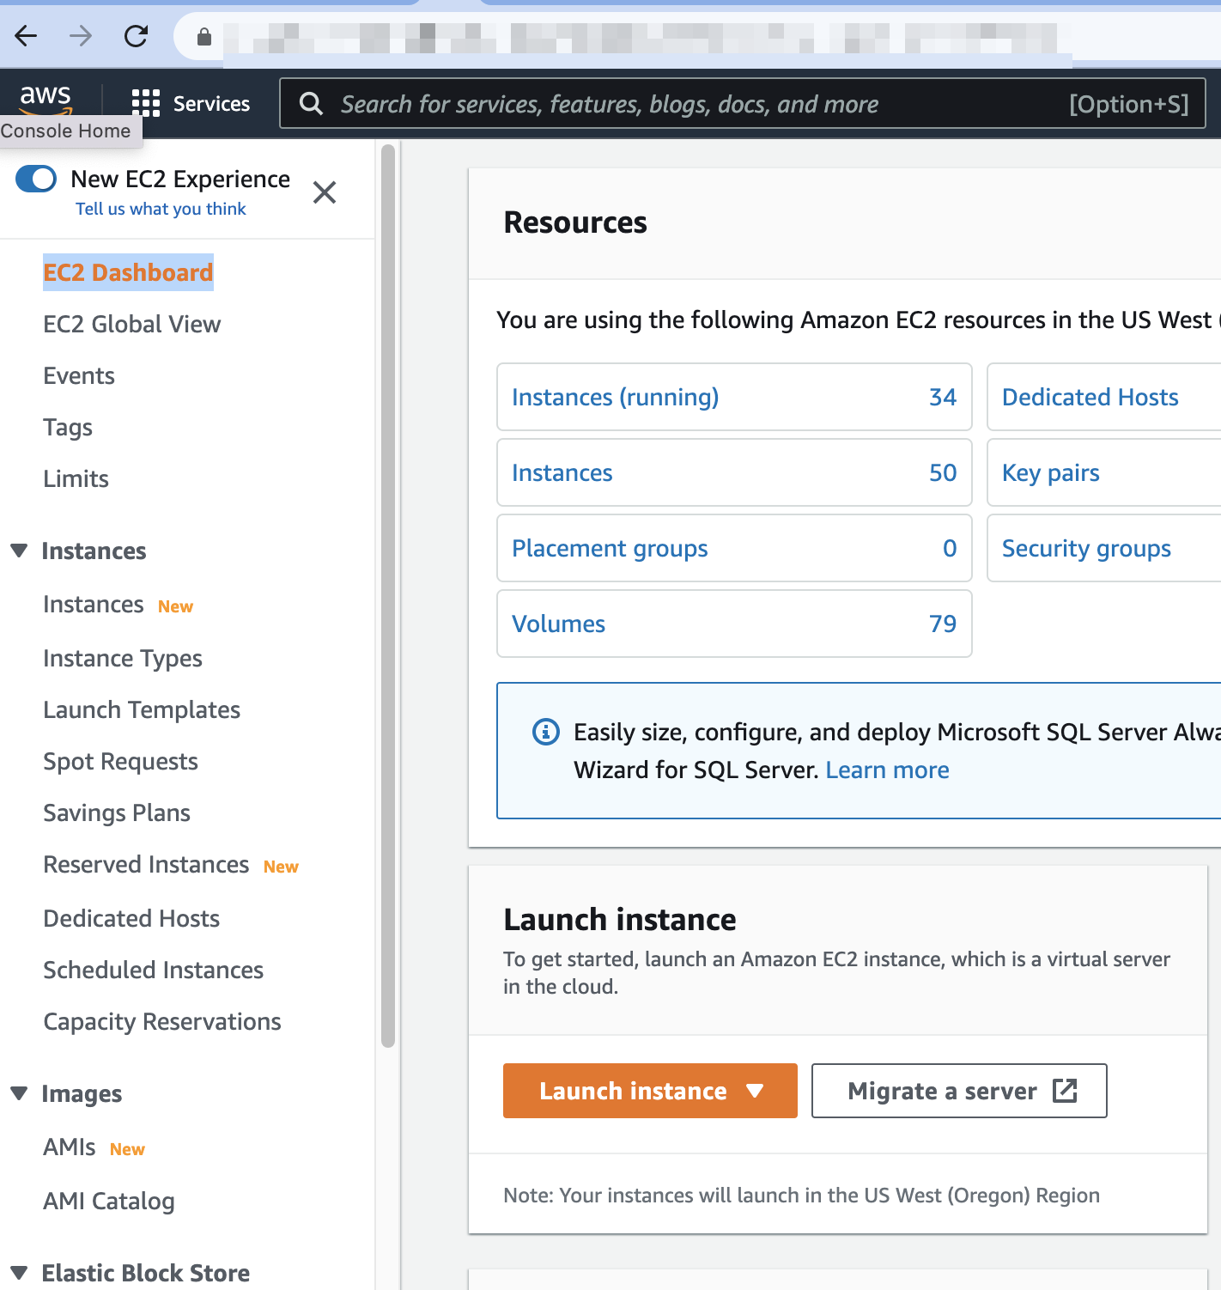Reload the page with refresh icon
This screenshot has width=1221, height=1290.
click(x=136, y=36)
